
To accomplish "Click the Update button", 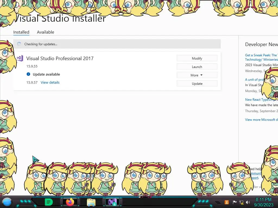I will (x=197, y=83).
